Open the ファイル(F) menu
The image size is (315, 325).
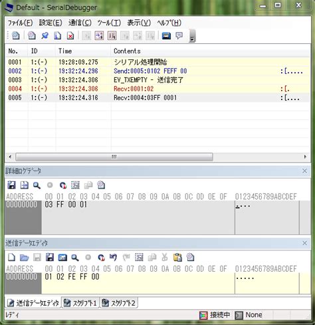(20, 23)
